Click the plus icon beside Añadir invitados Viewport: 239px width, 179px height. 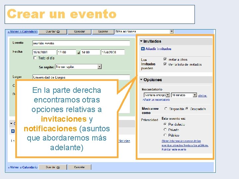143,49
